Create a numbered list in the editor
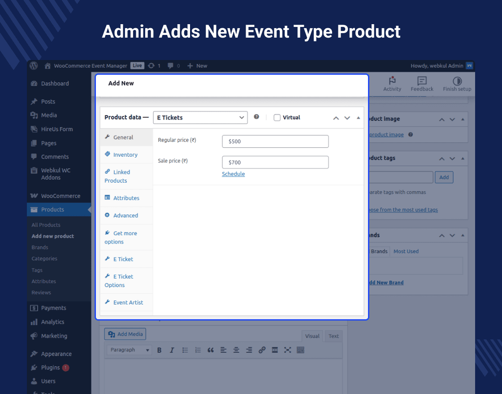Viewport: 502px width, 394px height. point(198,350)
